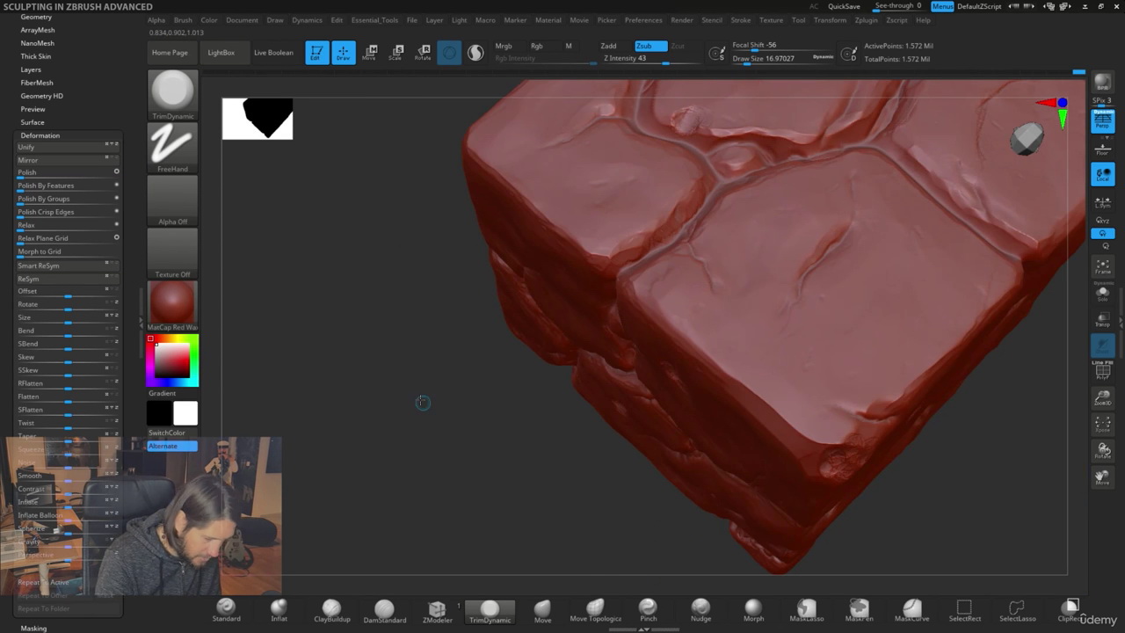Collapse the Deformation subpalette
The height and width of the screenshot is (633, 1125).
pyautogui.click(x=40, y=135)
